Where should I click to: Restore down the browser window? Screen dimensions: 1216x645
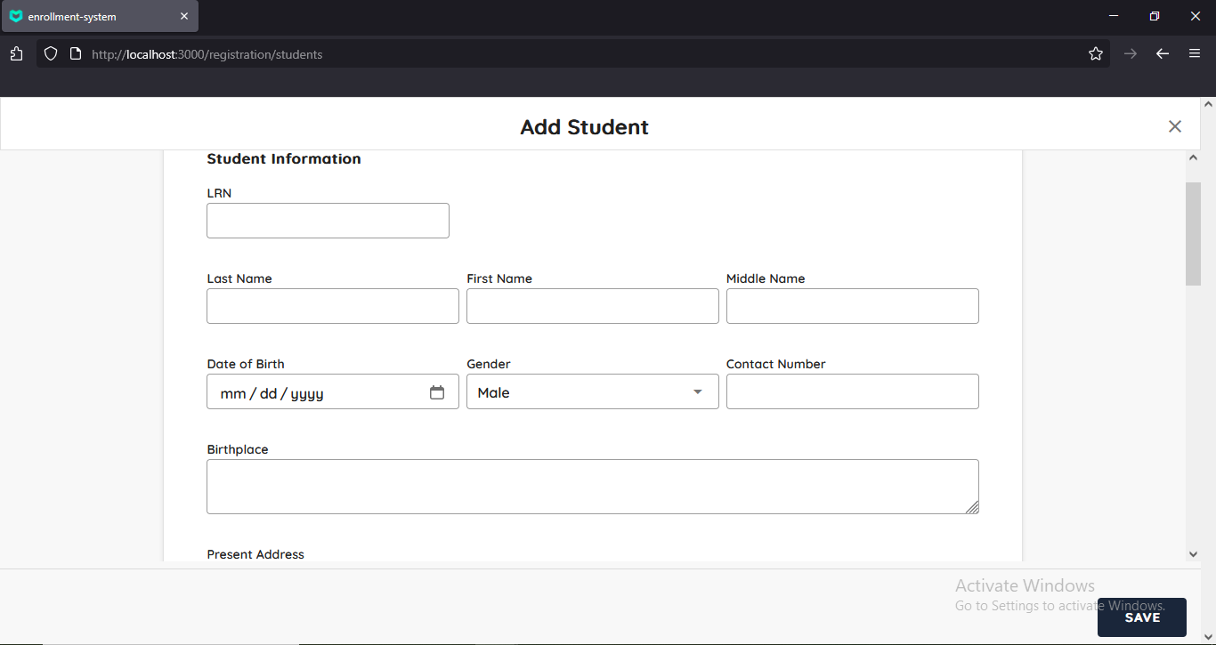tap(1155, 16)
